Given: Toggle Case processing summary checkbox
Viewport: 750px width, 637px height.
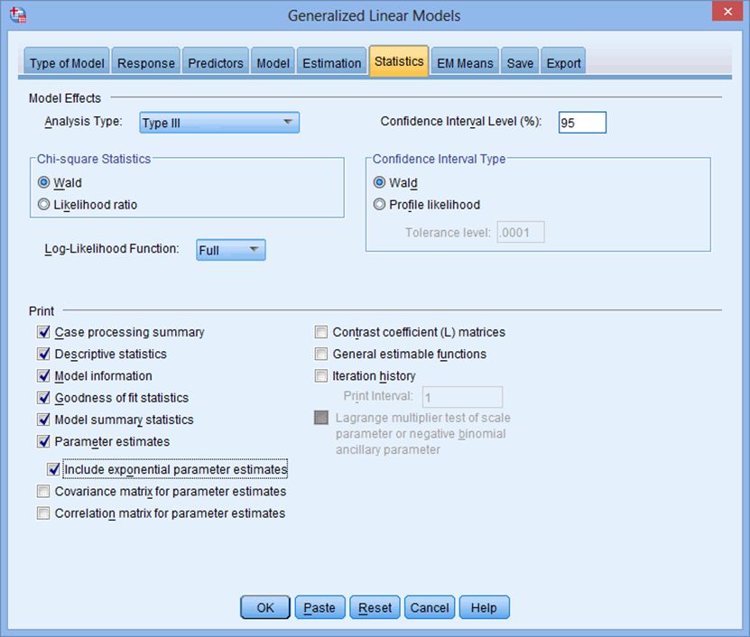Looking at the screenshot, I should tap(43, 331).
